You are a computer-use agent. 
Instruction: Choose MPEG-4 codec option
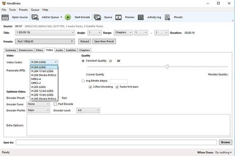click(x=44, y=79)
